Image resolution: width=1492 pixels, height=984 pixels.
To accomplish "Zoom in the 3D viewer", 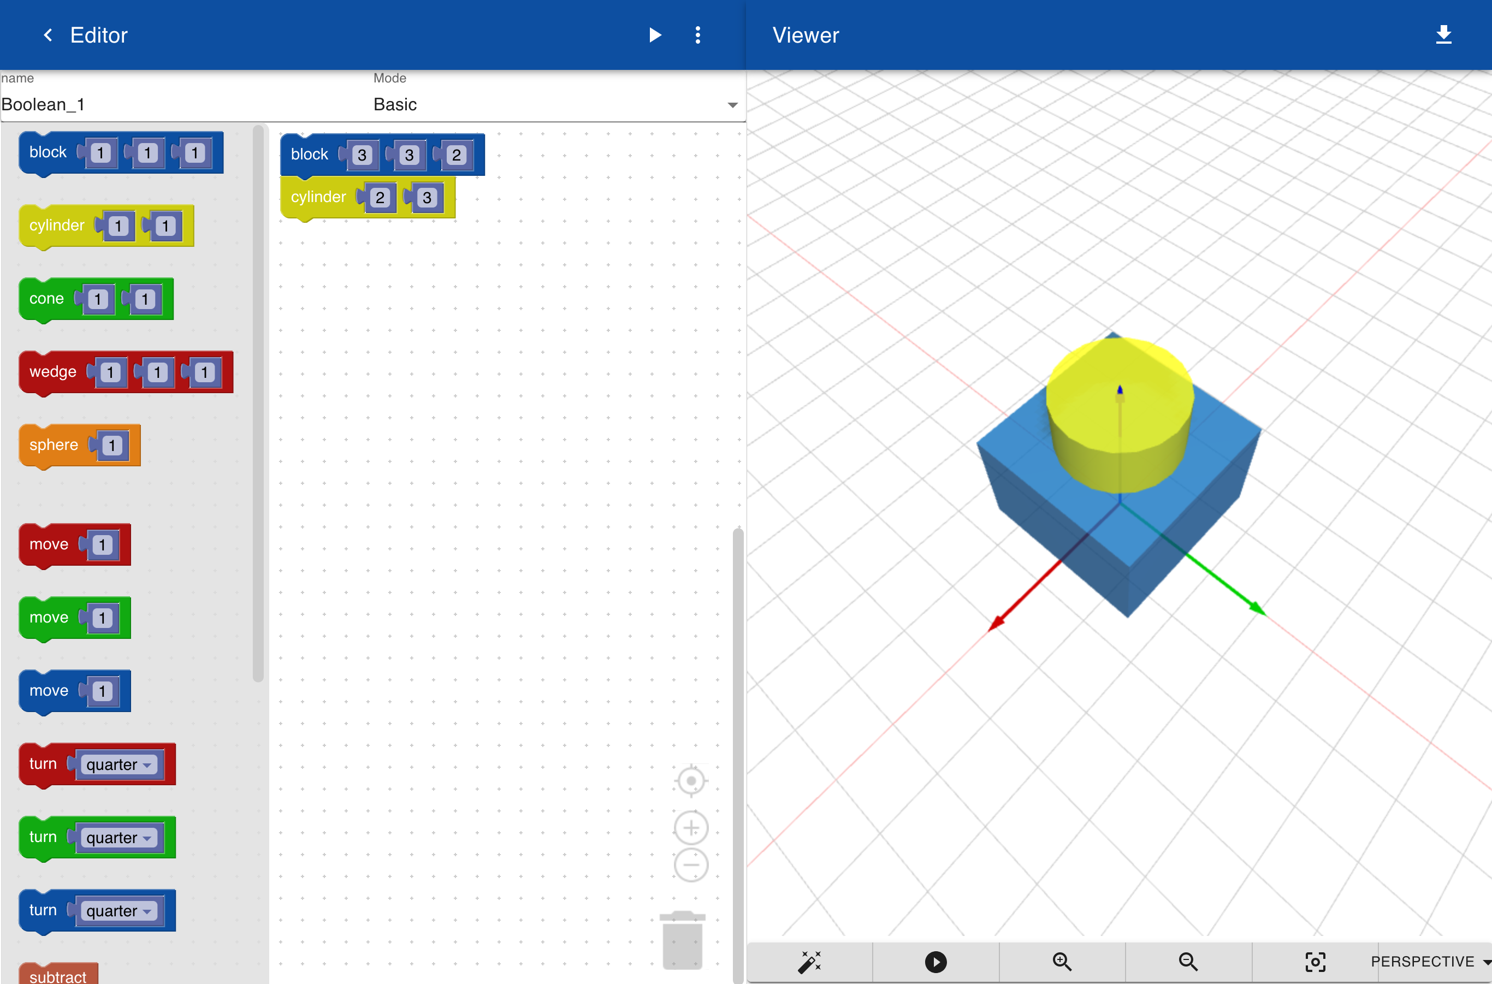I will 1062,962.
